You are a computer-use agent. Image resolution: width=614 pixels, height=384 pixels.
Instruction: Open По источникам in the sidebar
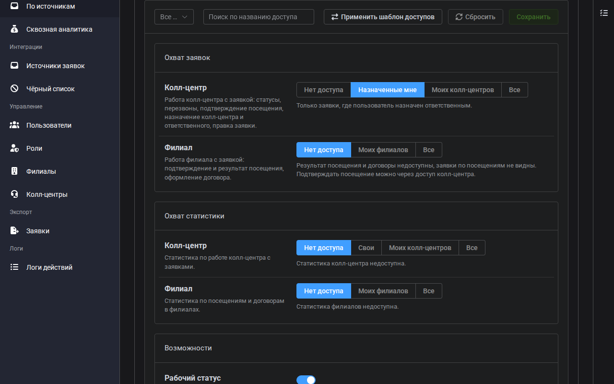point(59,6)
